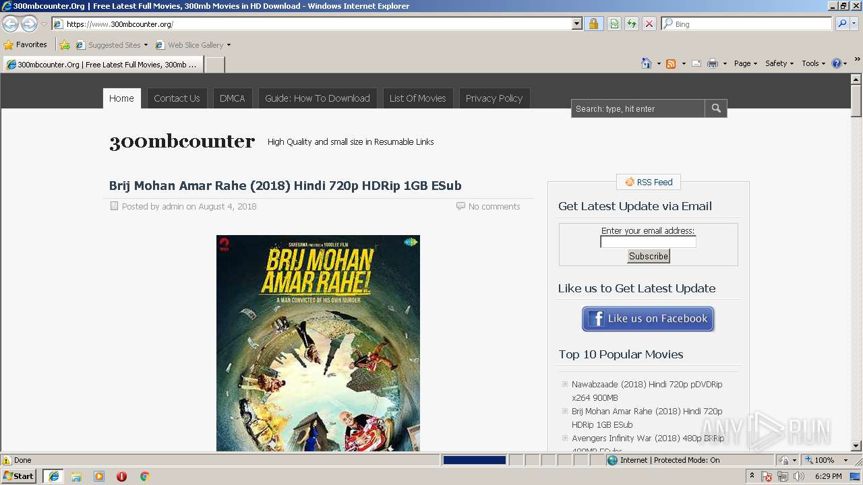Open a new blank browser tab

pyautogui.click(x=214, y=65)
